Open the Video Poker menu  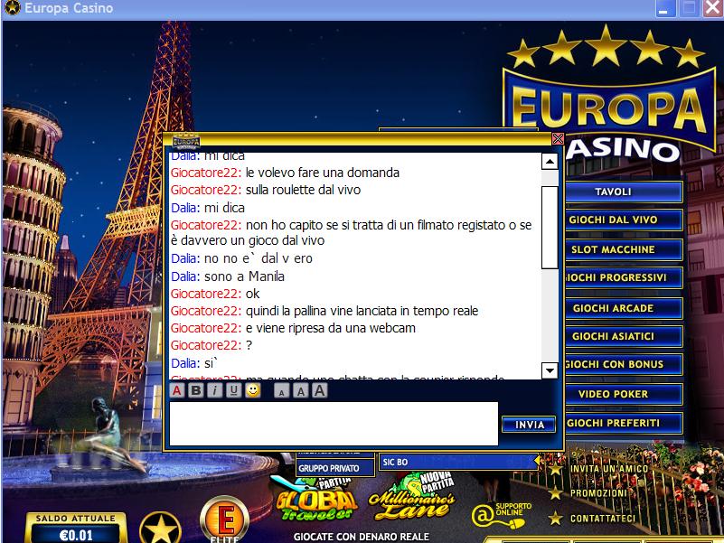(x=624, y=394)
